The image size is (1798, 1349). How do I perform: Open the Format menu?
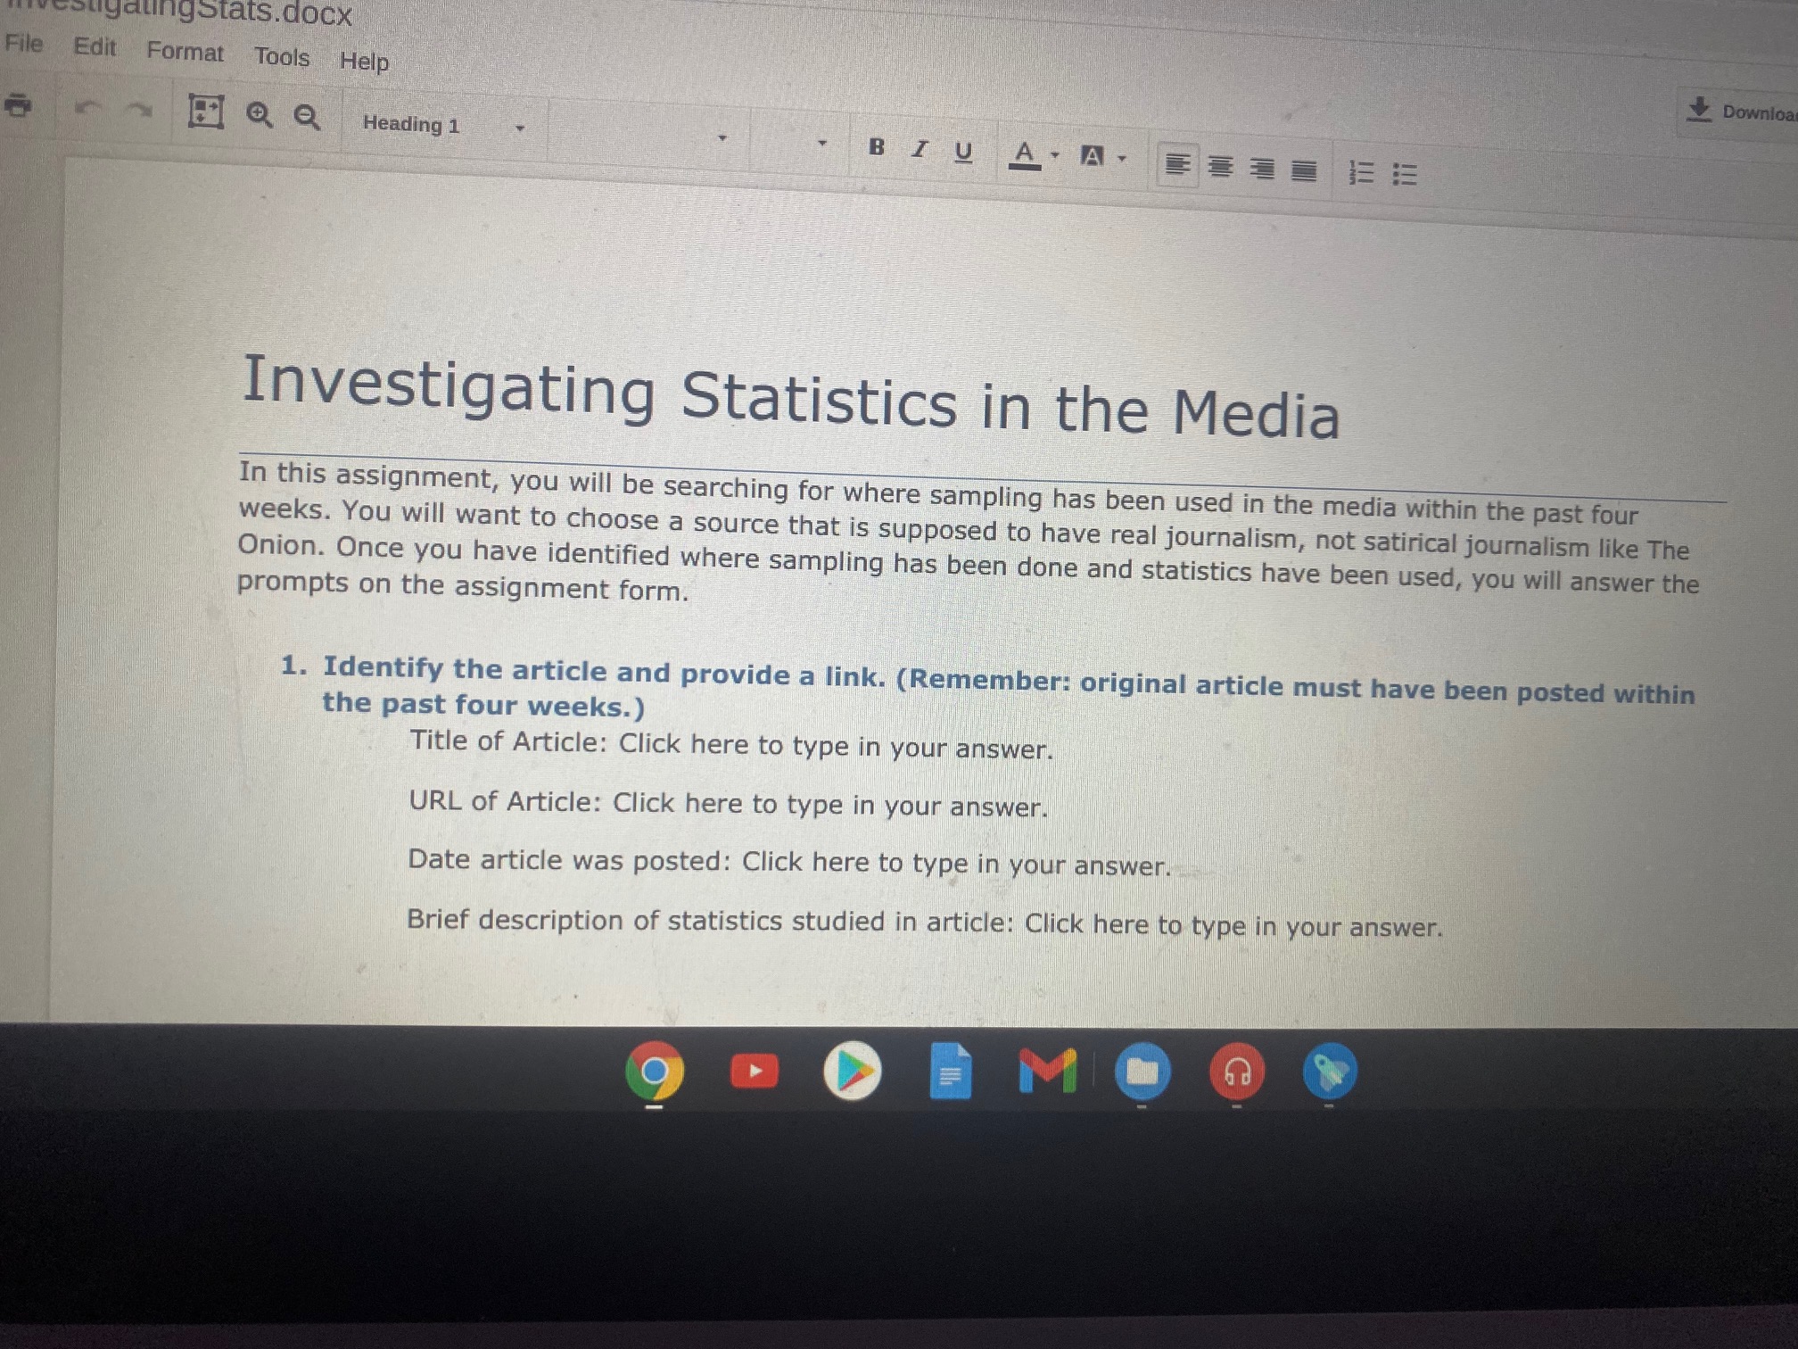[x=186, y=54]
